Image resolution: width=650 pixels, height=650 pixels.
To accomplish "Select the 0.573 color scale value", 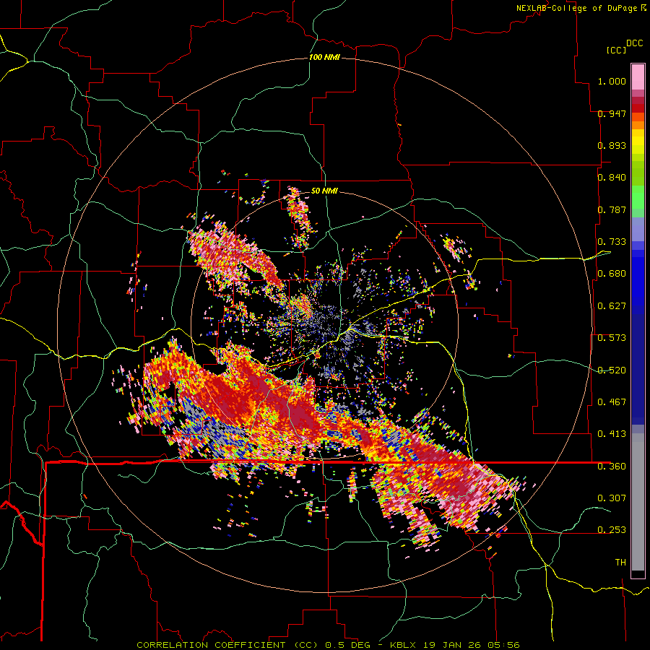I will (612, 338).
